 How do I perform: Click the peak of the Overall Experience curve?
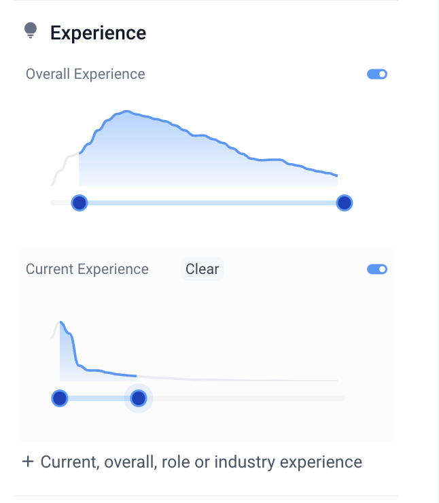click(x=125, y=111)
